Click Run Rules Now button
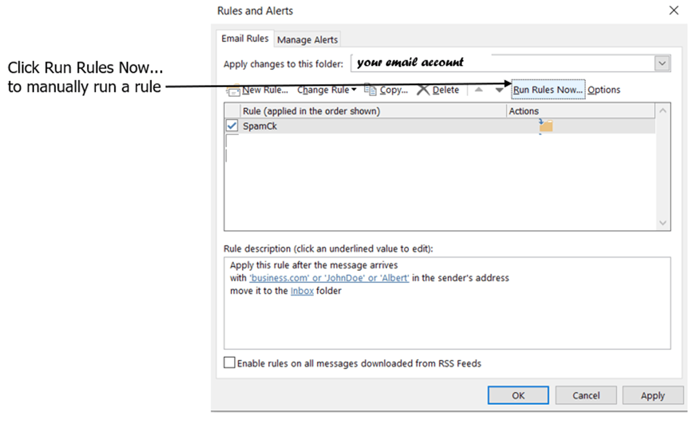Viewport: 698px width, 421px height. (548, 89)
